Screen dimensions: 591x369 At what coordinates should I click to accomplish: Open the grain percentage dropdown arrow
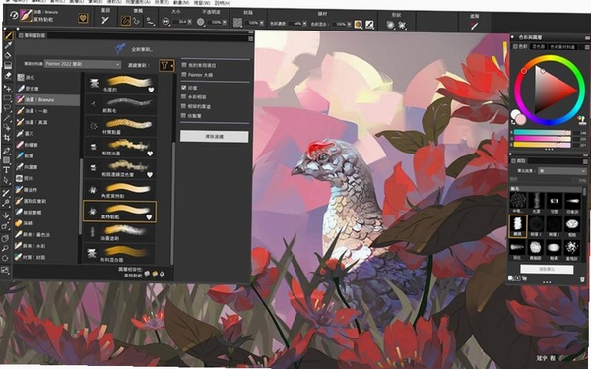261,23
